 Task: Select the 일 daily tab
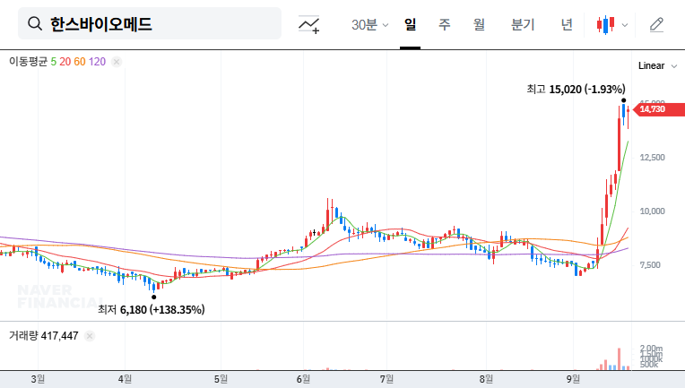[410, 24]
